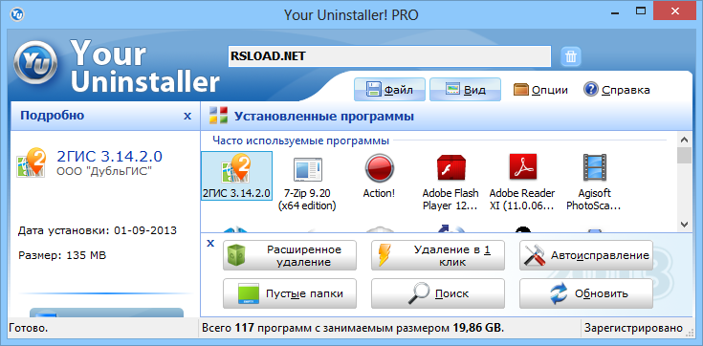Click the Установленные программы colored squares icon
The image size is (703, 346).
click(219, 117)
